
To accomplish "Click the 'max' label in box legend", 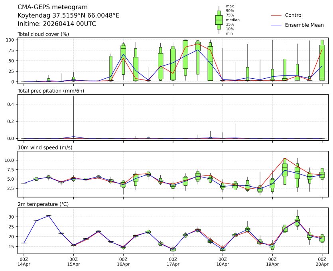I will (x=229, y=6).
